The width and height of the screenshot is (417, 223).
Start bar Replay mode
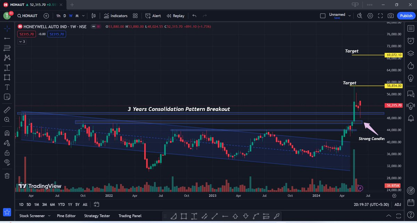click(175, 16)
